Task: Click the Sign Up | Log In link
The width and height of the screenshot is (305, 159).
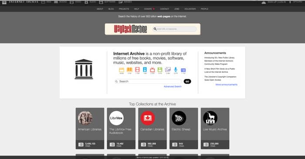Action: [277, 2]
